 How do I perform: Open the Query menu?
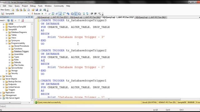(x=17, y=6)
